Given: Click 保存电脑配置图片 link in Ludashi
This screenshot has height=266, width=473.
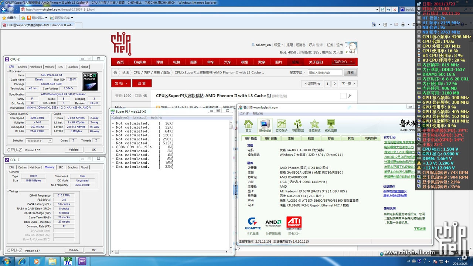Looking at the screenshot, I should [x=395, y=191].
